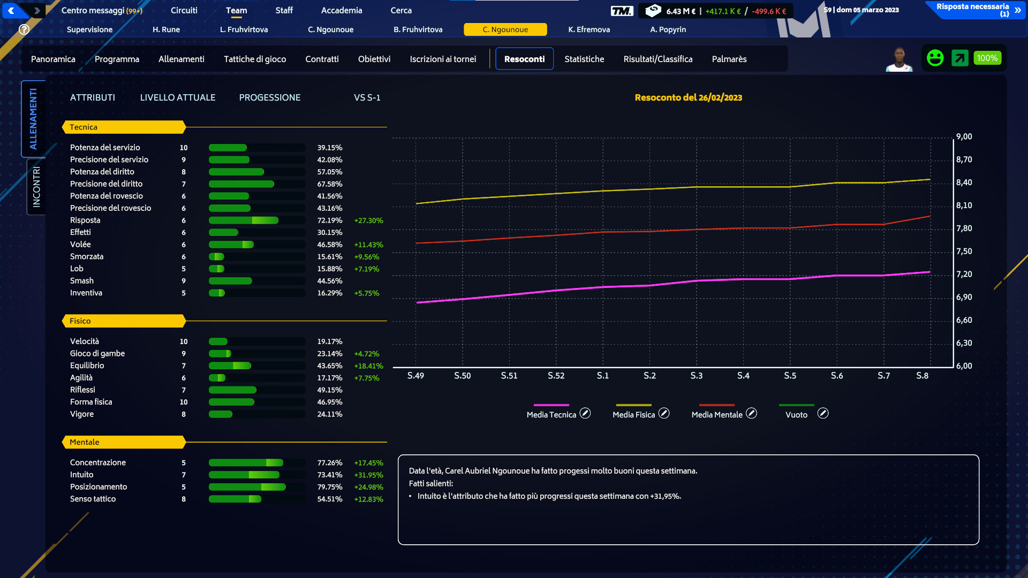Edit the Vuoto graph series

[823, 413]
